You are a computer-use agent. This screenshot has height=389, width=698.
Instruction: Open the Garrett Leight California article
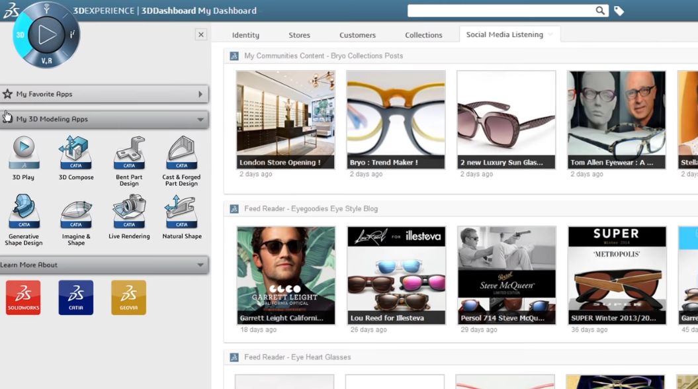tap(286, 275)
